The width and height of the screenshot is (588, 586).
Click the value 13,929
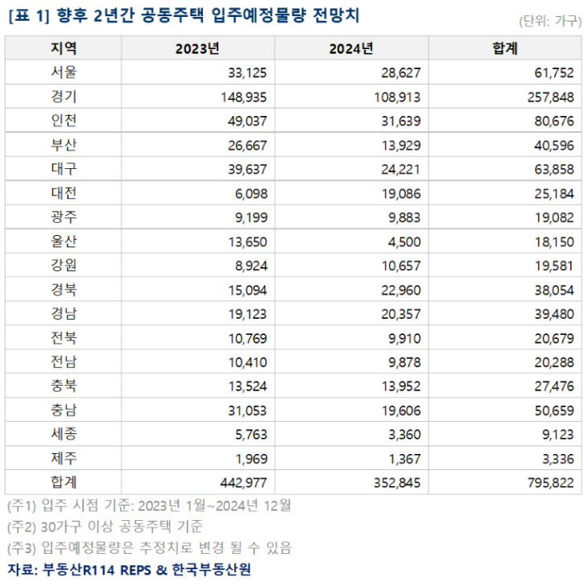(x=401, y=146)
